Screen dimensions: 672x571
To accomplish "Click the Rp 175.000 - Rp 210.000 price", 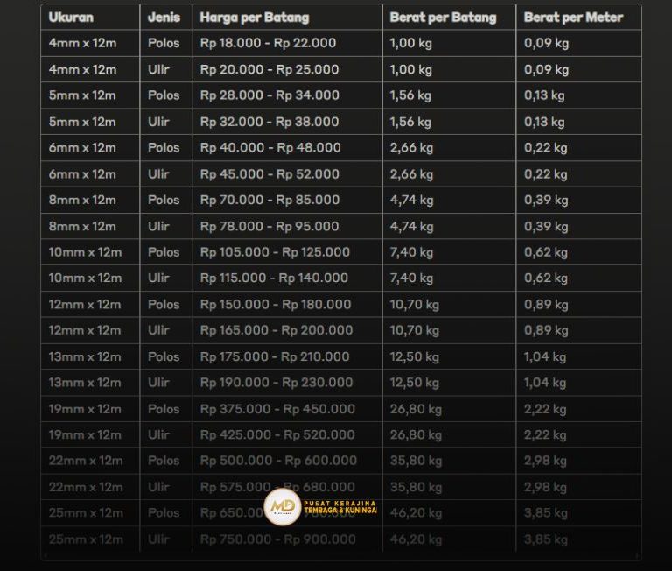I will 275,356.
